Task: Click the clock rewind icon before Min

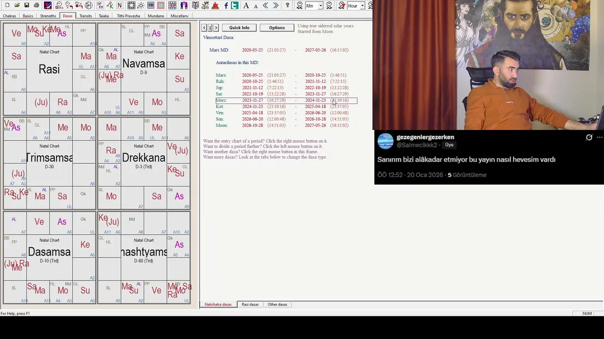Action: 300,5
